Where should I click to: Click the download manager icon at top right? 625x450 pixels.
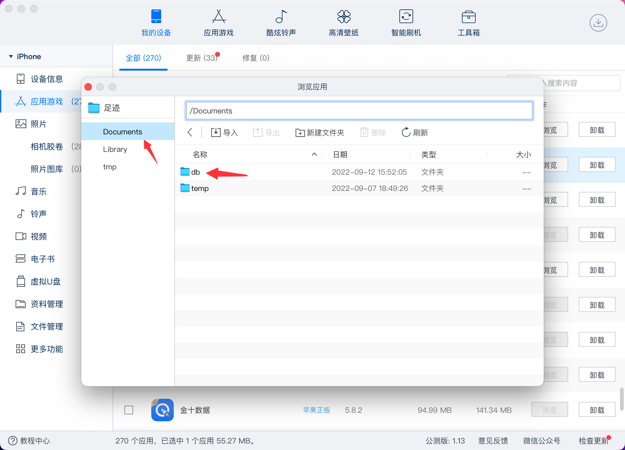click(598, 23)
